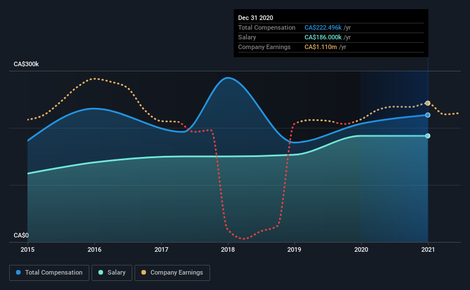This screenshot has height=290, width=470.
Task: Click the orange Company Earnings legend dot
Action: (144, 272)
